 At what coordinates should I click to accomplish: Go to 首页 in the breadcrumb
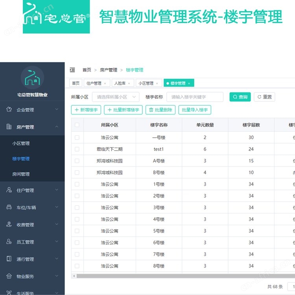[87, 70]
